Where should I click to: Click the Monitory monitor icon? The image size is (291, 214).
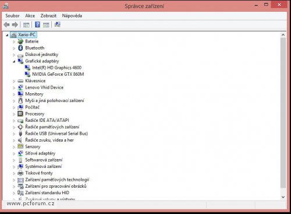pyautogui.click(x=20, y=94)
